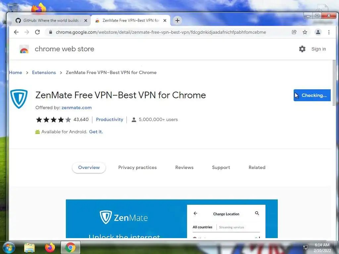339x254 pixels.
Task: Click the chrome web store title text
Action: coord(65,49)
